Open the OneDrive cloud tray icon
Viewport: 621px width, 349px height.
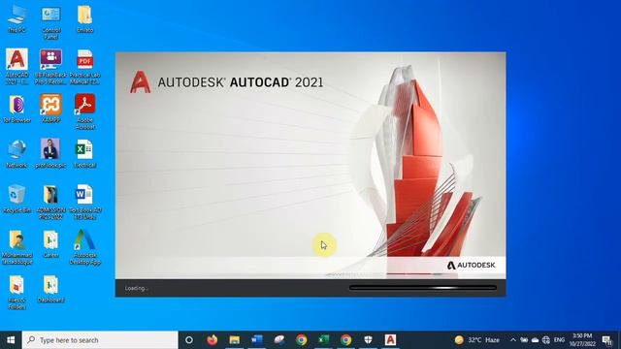535,340
